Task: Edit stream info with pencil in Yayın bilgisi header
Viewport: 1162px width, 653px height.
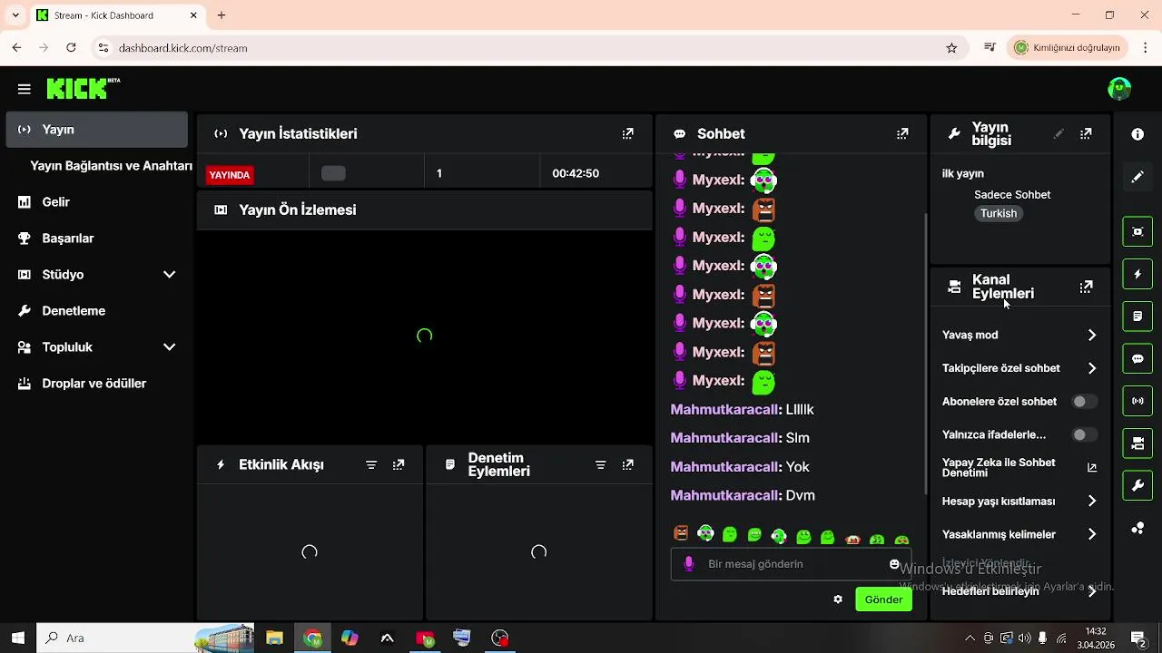Action: [1059, 133]
